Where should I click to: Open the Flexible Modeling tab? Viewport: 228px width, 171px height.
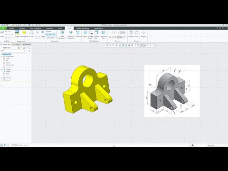click(83, 28)
